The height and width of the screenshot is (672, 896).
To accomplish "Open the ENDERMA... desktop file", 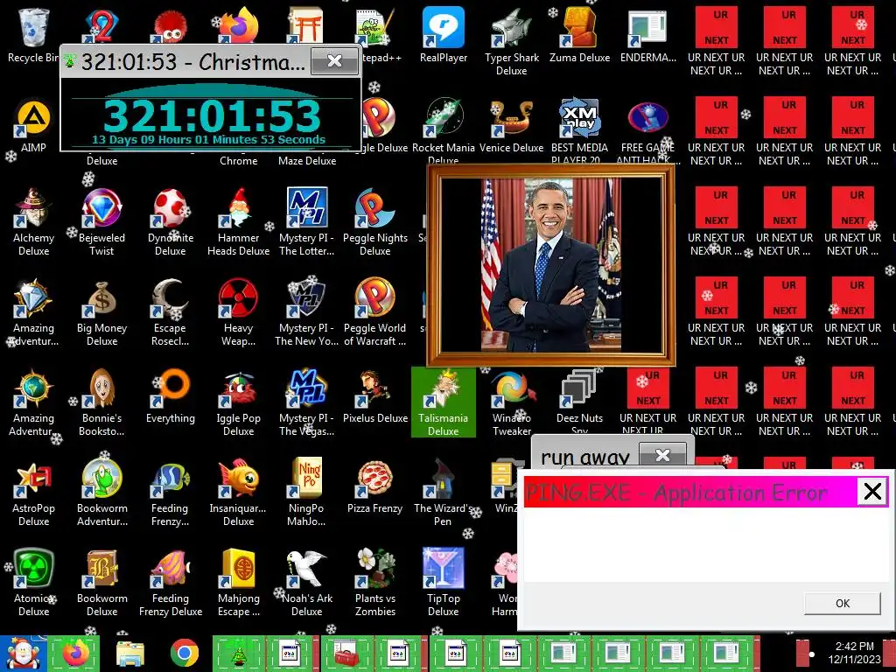I will 648,34.
